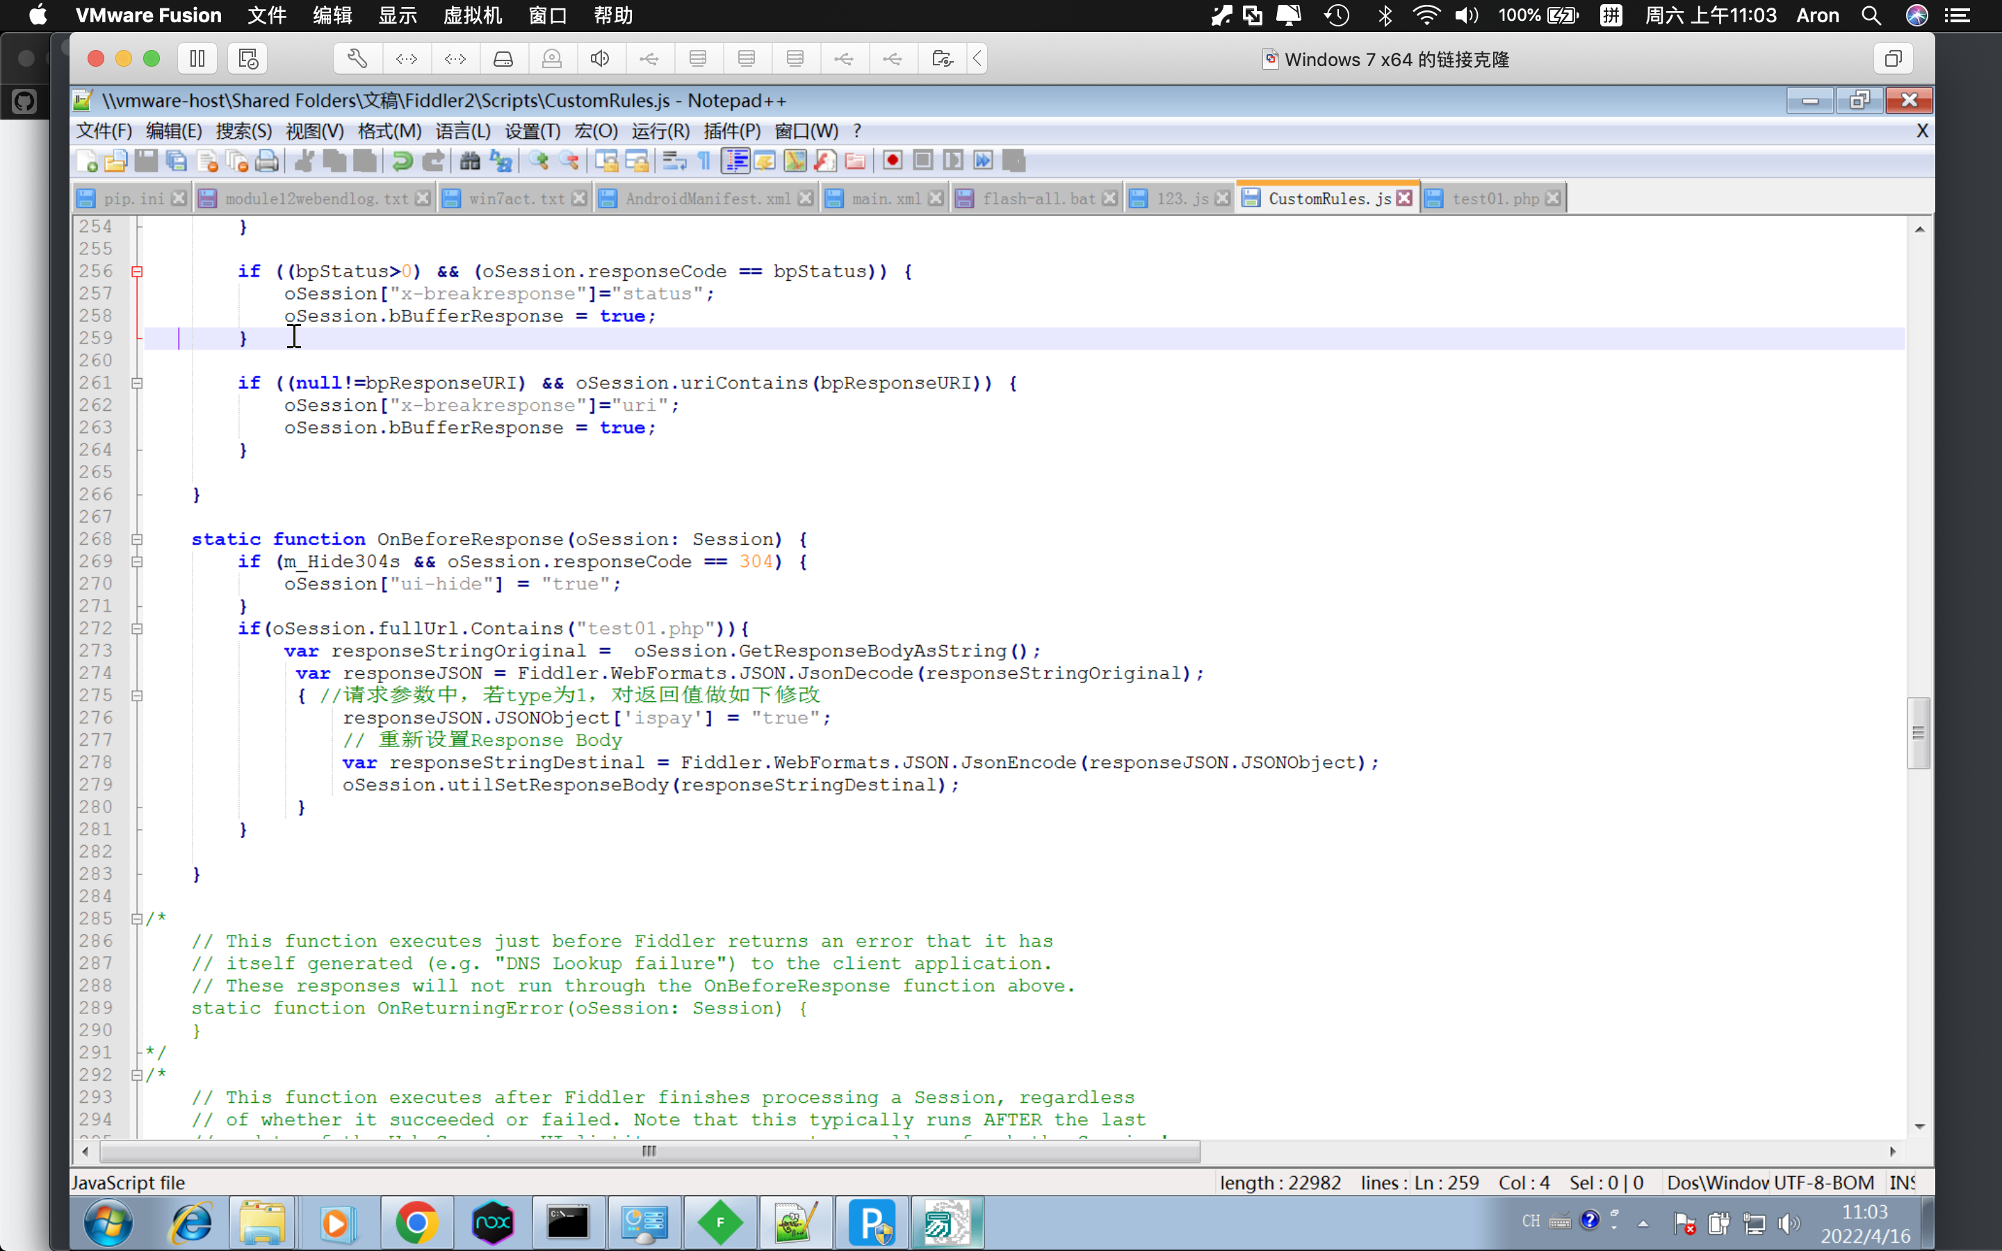Screen dimensions: 2002x1251
Task: Open Chrome from the Windows taskbar
Action: [417, 1222]
